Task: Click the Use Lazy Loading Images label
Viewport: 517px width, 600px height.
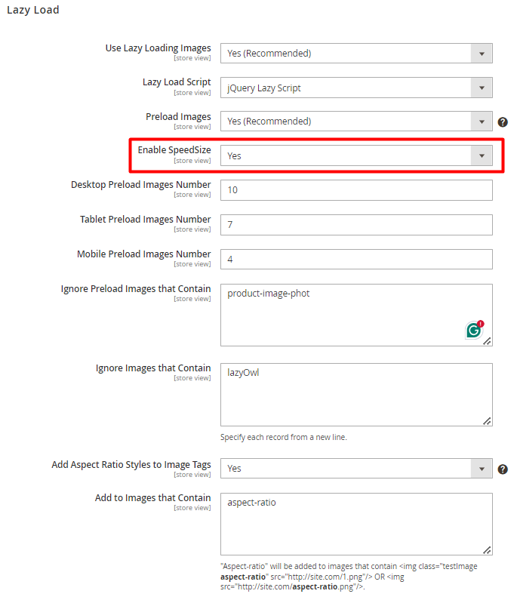Action: click(158, 48)
